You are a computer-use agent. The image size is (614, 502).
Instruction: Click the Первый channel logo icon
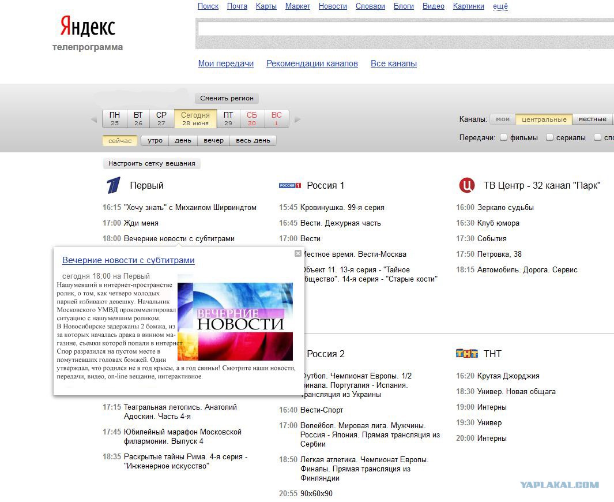click(x=114, y=185)
